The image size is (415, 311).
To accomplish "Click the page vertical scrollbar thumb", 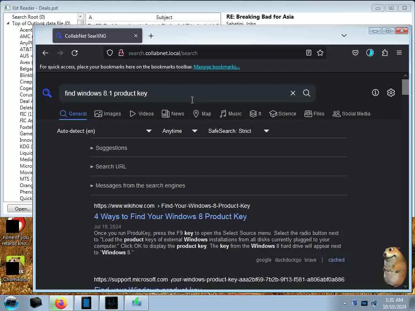I will 405,87.
